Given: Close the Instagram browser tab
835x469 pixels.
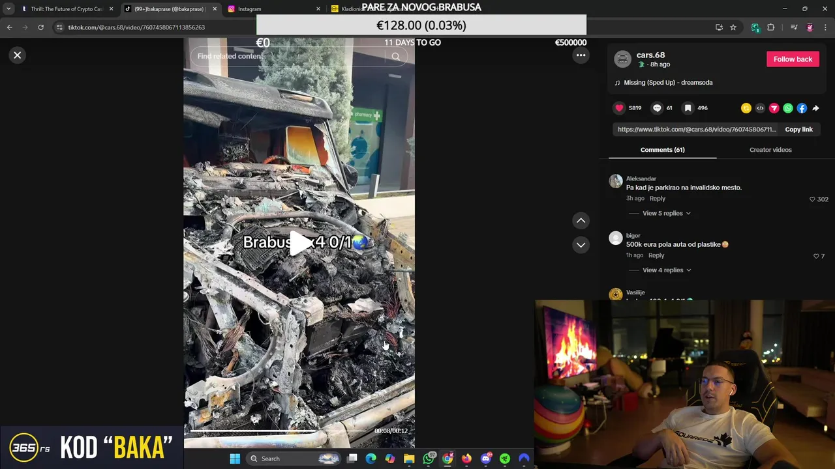Looking at the screenshot, I should click(x=318, y=9).
